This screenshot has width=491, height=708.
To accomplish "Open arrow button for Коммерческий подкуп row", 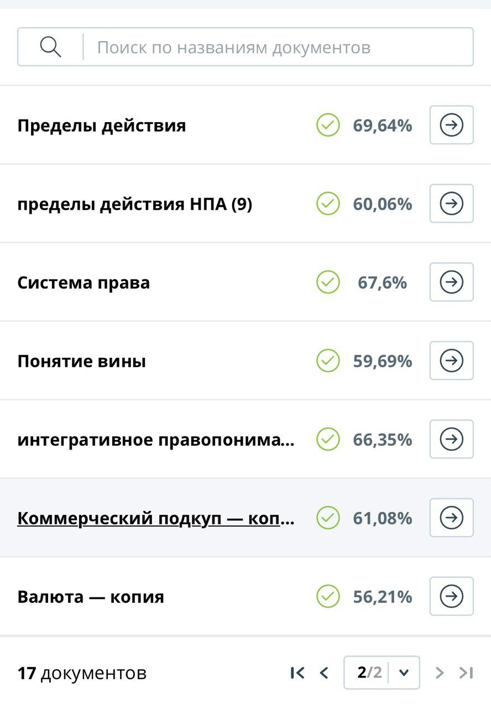I will [451, 518].
